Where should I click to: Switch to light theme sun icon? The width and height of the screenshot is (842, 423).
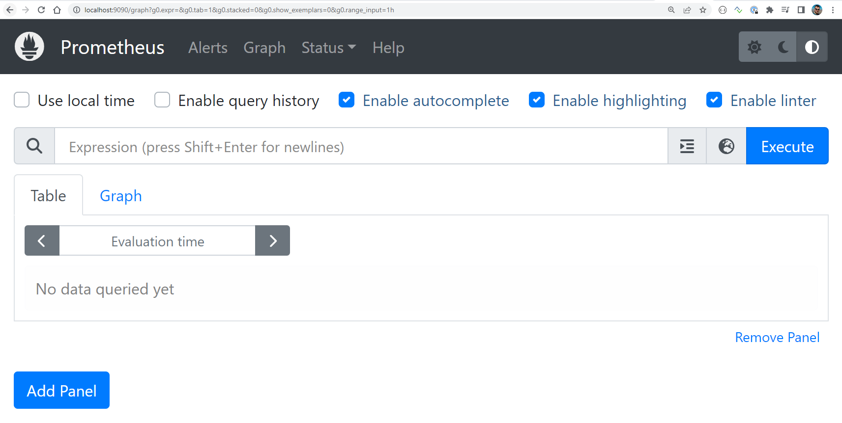[x=754, y=47]
